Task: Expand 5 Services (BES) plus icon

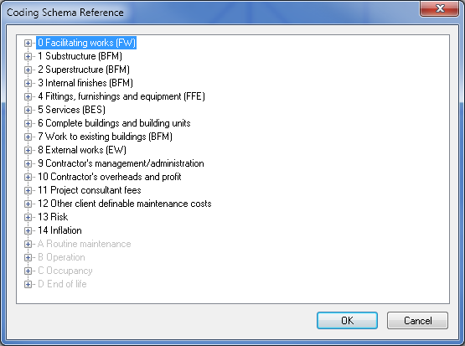Action: point(28,110)
